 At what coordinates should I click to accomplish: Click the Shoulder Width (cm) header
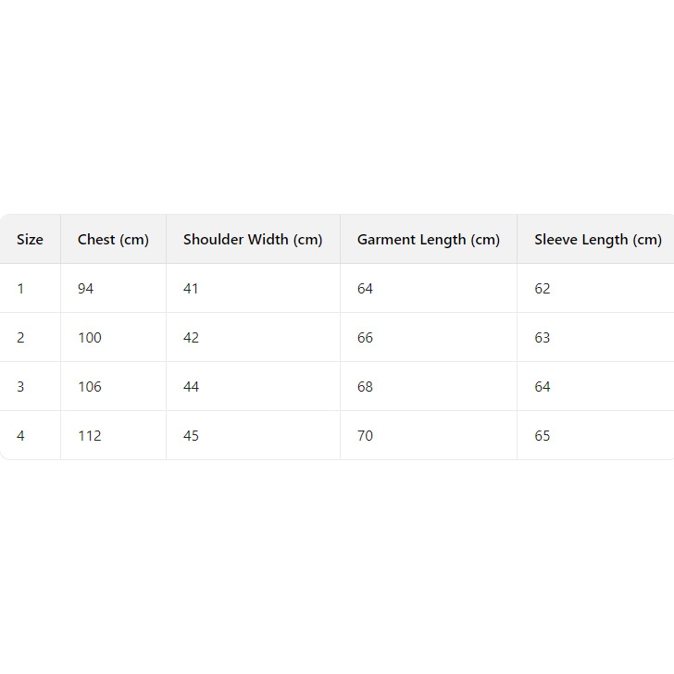(253, 240)
